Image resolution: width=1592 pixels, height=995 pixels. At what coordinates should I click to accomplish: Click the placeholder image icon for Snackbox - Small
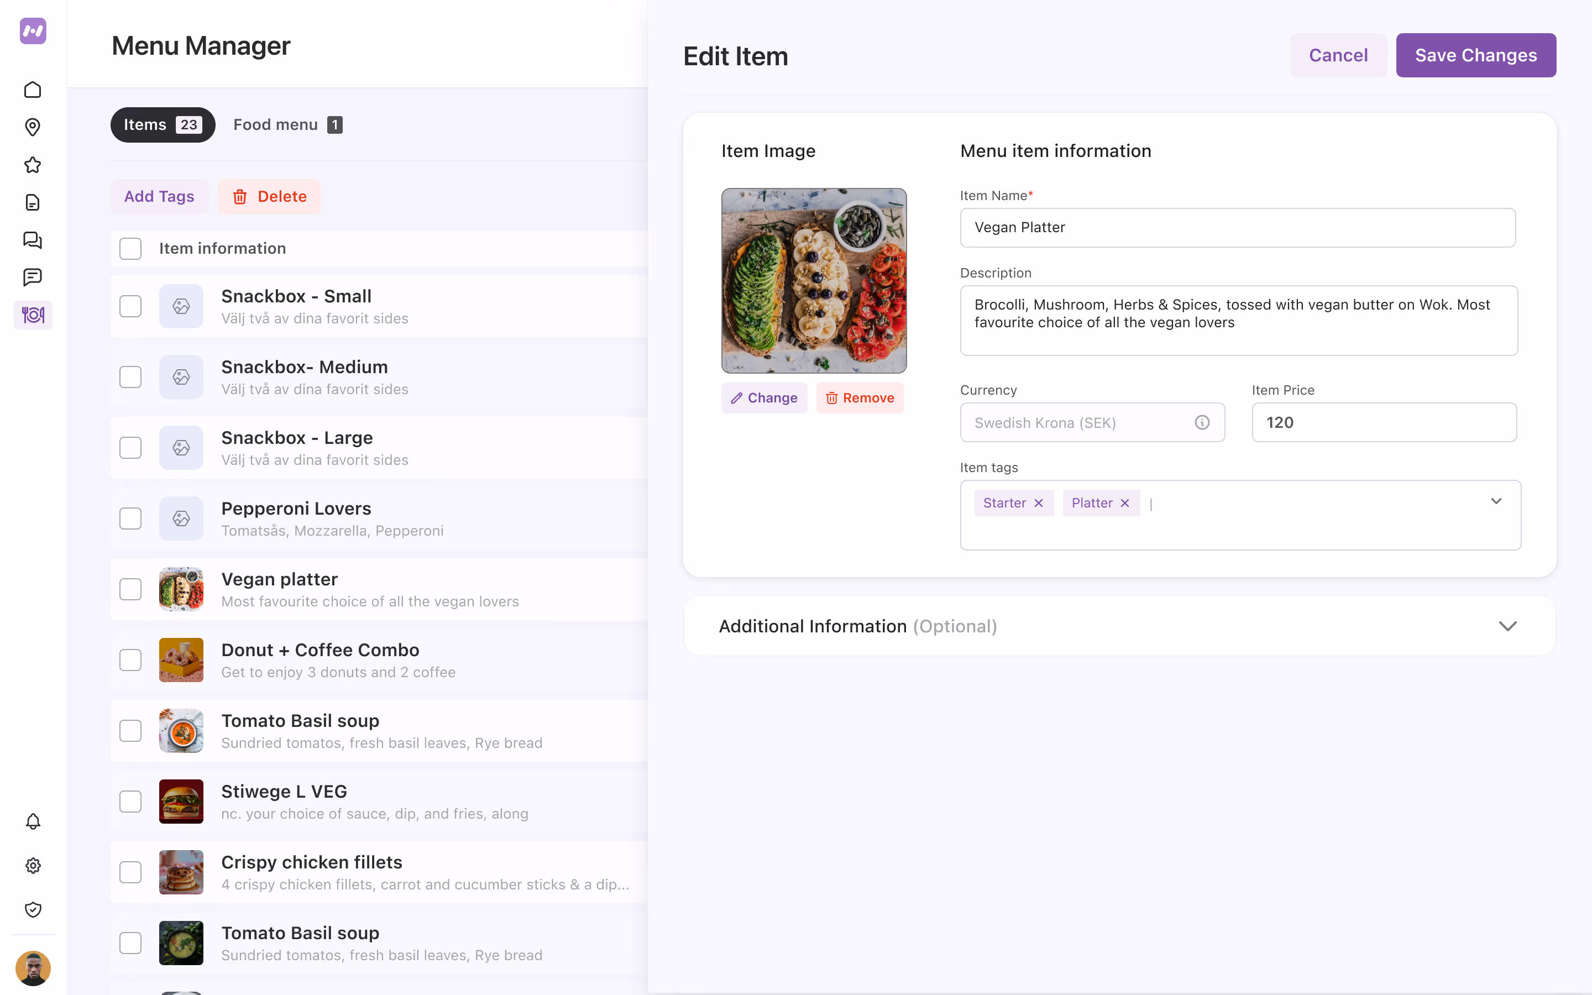181,306
